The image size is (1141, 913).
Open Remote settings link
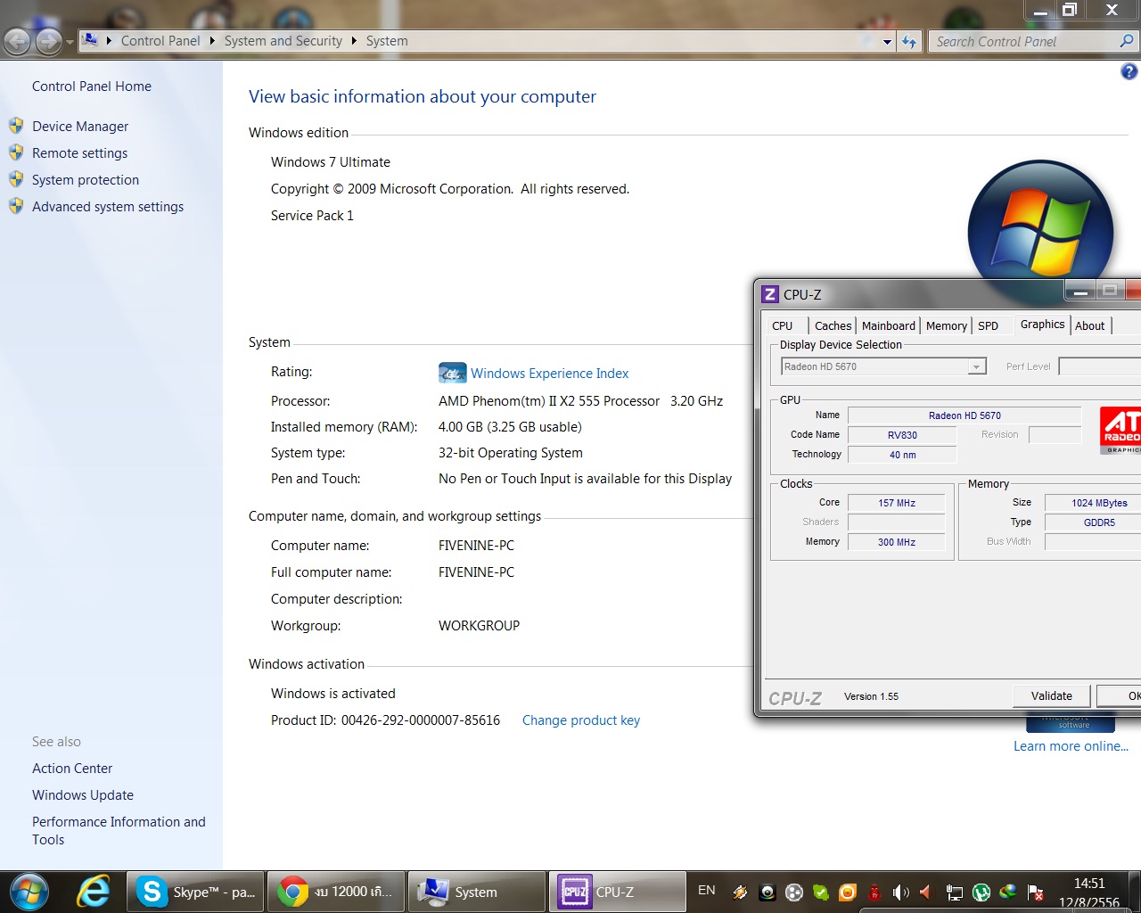pos(79,153)
